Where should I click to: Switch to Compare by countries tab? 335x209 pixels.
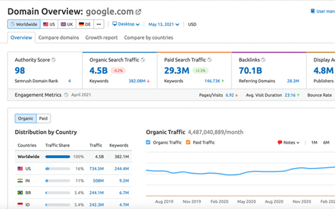[149, 38]
